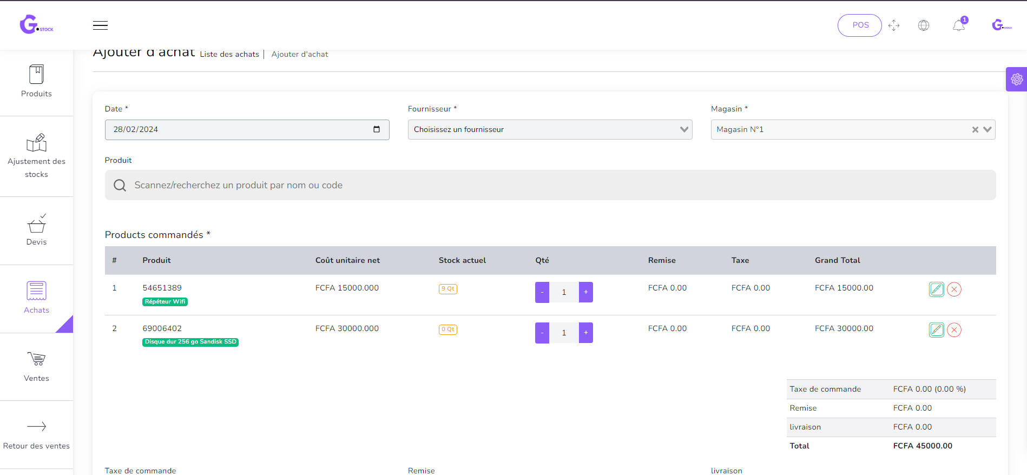Expand the Magasin dropdown arrow
Viewport: 1027px width, 475px height.
(x=988, y=129)
